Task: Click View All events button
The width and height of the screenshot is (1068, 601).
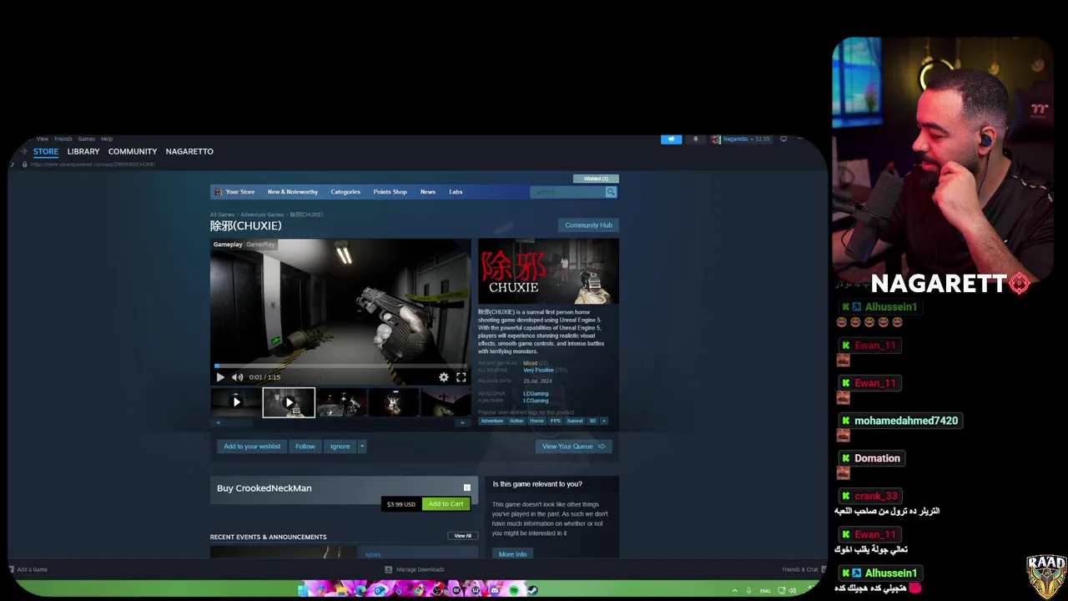Action: click(x=463, y=536)
